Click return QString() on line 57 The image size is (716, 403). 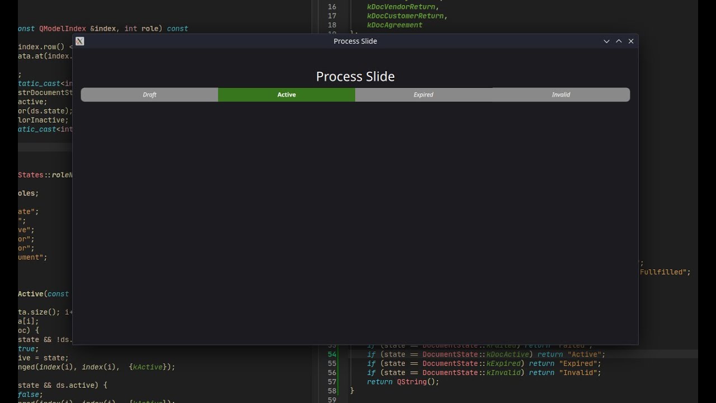(403, 382)
